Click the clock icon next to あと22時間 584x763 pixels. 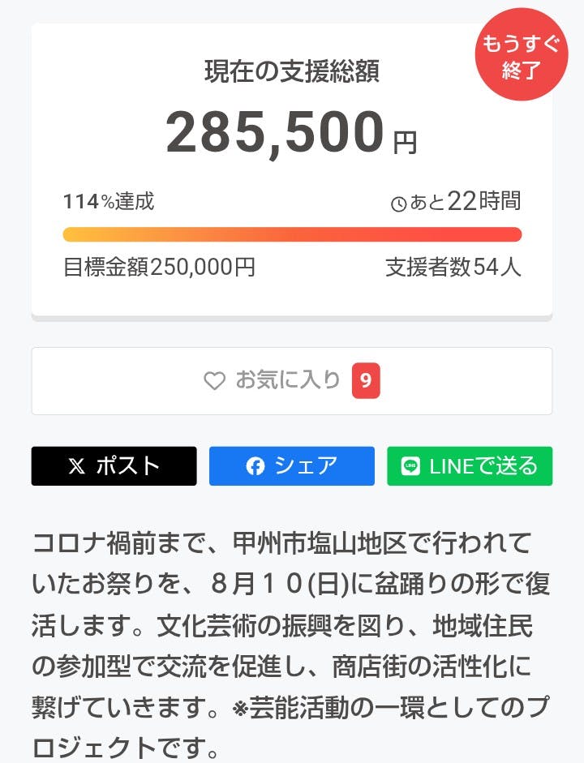click(398, 204)
